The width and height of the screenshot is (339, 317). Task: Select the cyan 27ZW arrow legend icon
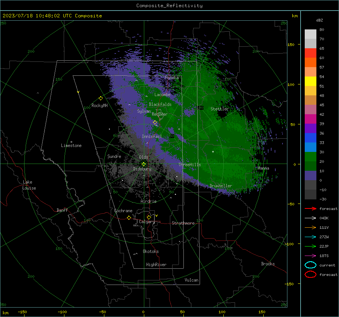tap(310, 237)
